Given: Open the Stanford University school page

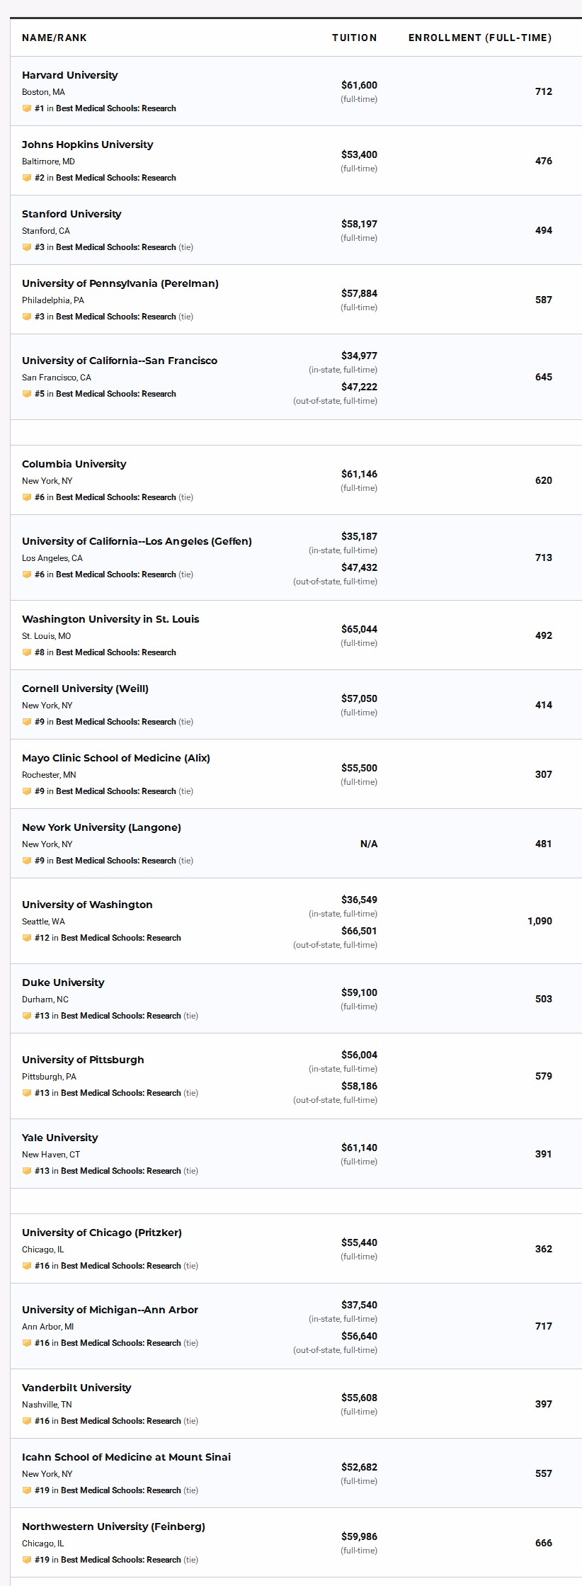Looking at the screenshot, I should [72, 214].
